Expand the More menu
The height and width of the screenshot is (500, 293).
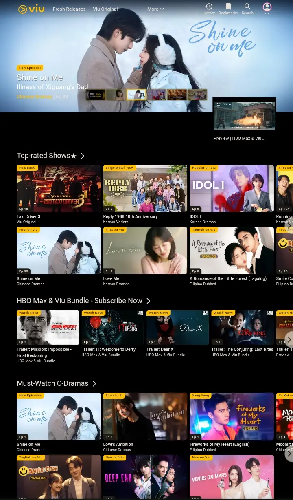(x=155, y=9)
